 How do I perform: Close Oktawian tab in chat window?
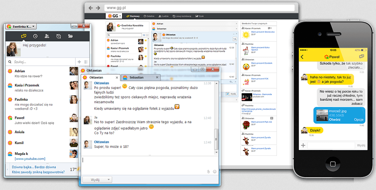pos(117,78)
